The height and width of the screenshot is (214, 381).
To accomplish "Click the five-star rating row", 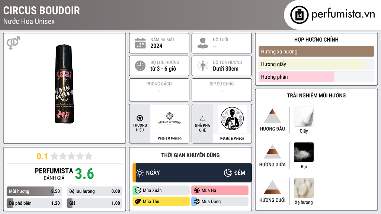I will pyautogui.click(x=71, y=156).
